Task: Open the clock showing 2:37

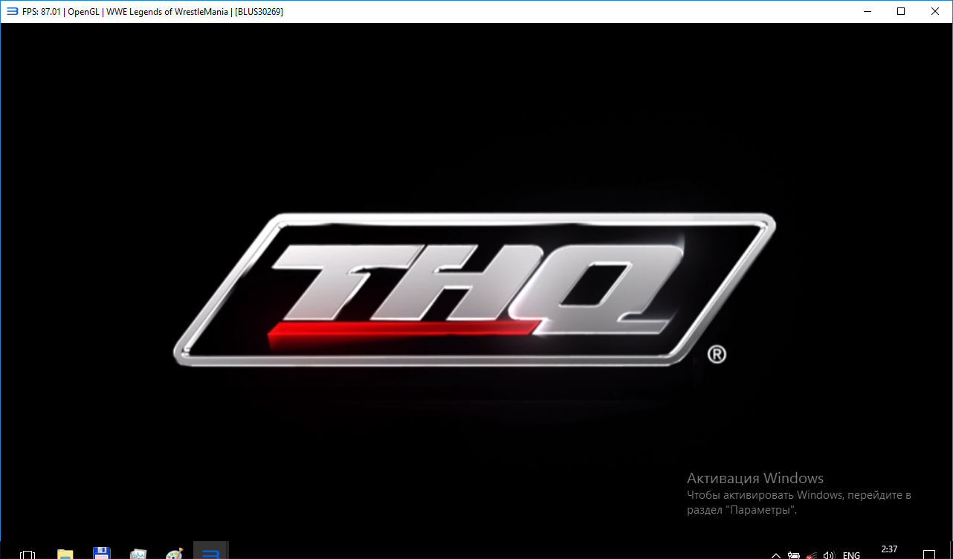Action: coord(889,550)
